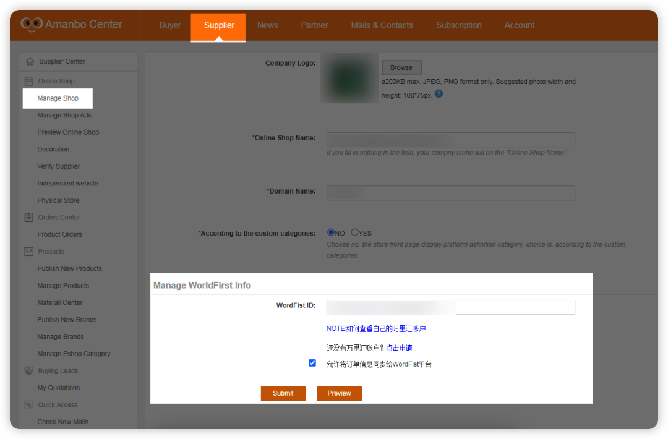This screenshot has height=439, width=668.
Task: Click the Online Shop section label
Action: [56, 82]
